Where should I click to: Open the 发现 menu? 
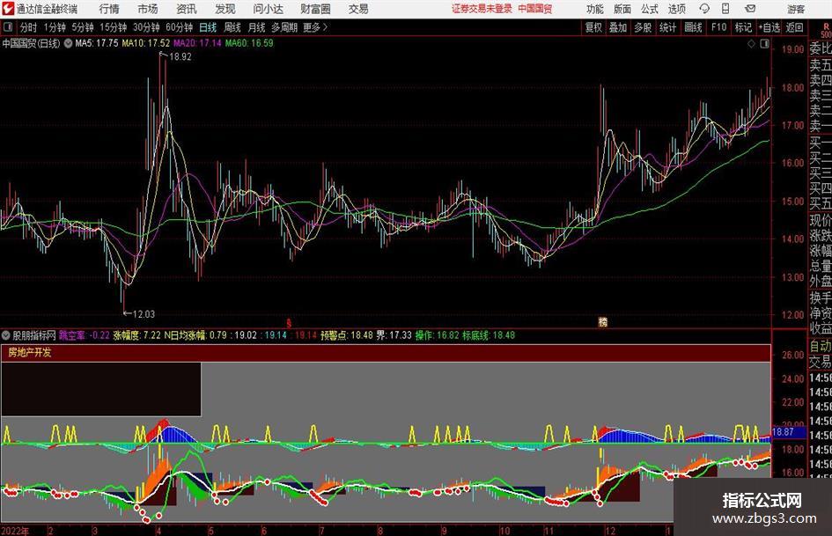click(x=225, y=9)
